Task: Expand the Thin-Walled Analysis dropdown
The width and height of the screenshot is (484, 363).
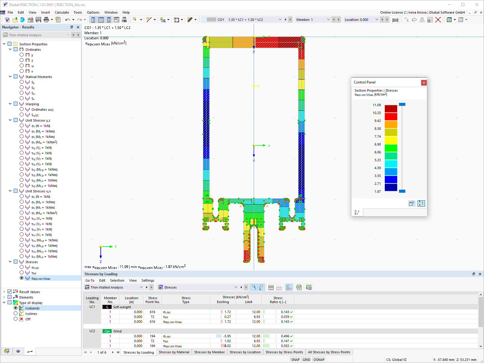Action: tap(68, 35)
